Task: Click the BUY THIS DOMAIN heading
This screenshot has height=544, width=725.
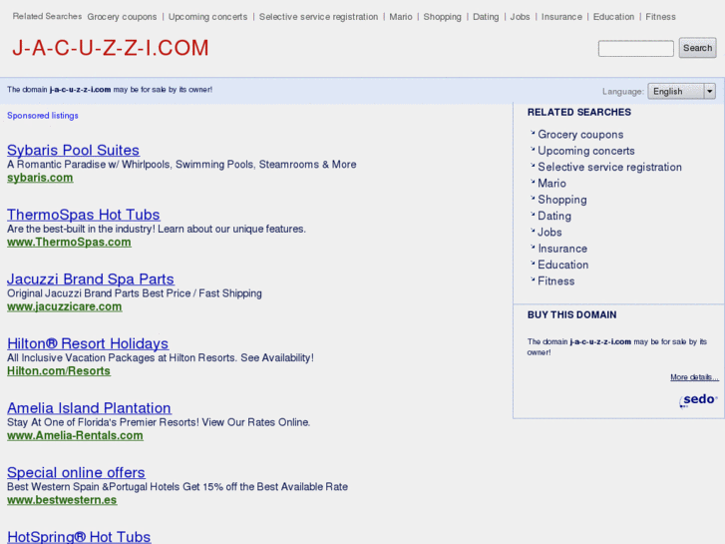Action: click(x=572, y=314)
